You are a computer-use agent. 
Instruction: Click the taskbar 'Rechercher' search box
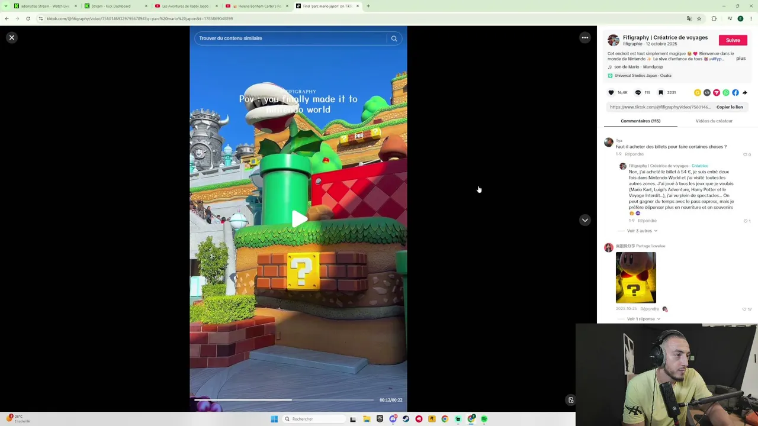pos(314,419)
